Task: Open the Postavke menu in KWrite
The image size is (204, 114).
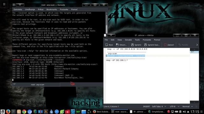Action: coord(147,40)
